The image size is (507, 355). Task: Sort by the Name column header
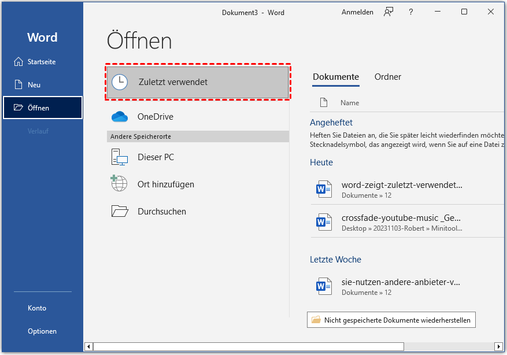click(x=350, y=103)
